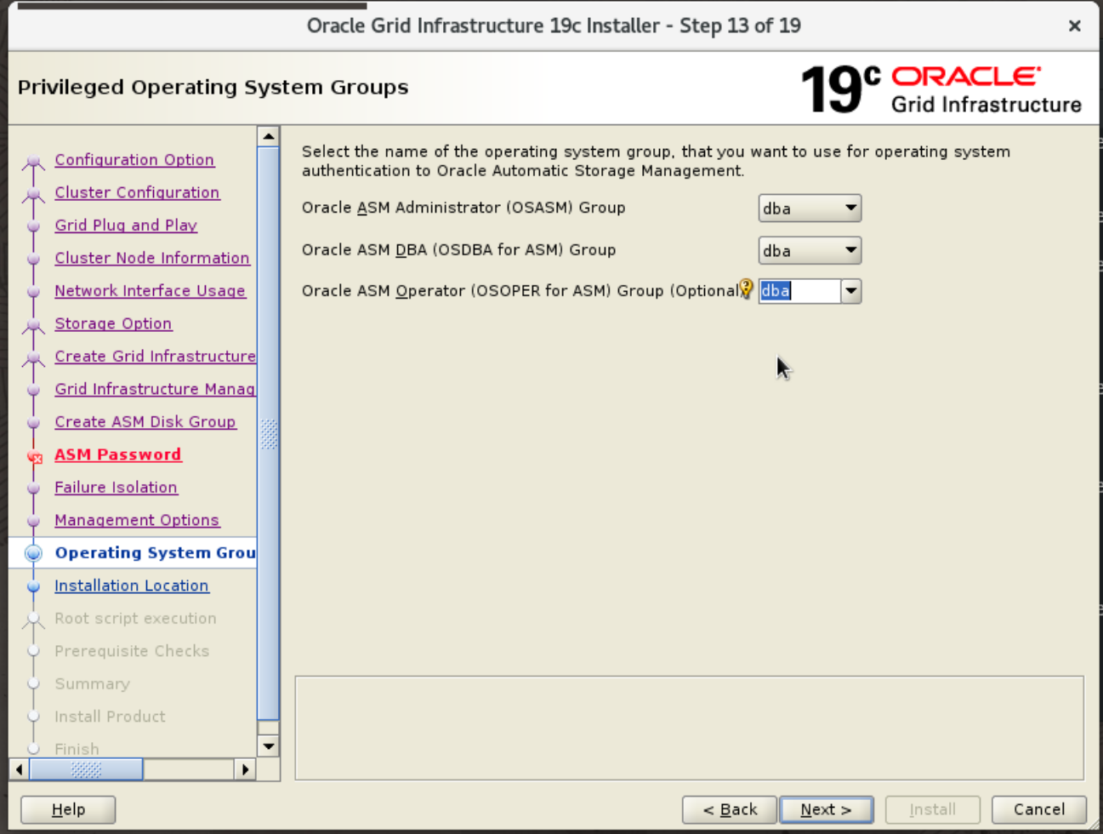Screen dimensions: 1103x834
Task: Click the help hint icon beside OSOPER group
Action: coord(746,288)
